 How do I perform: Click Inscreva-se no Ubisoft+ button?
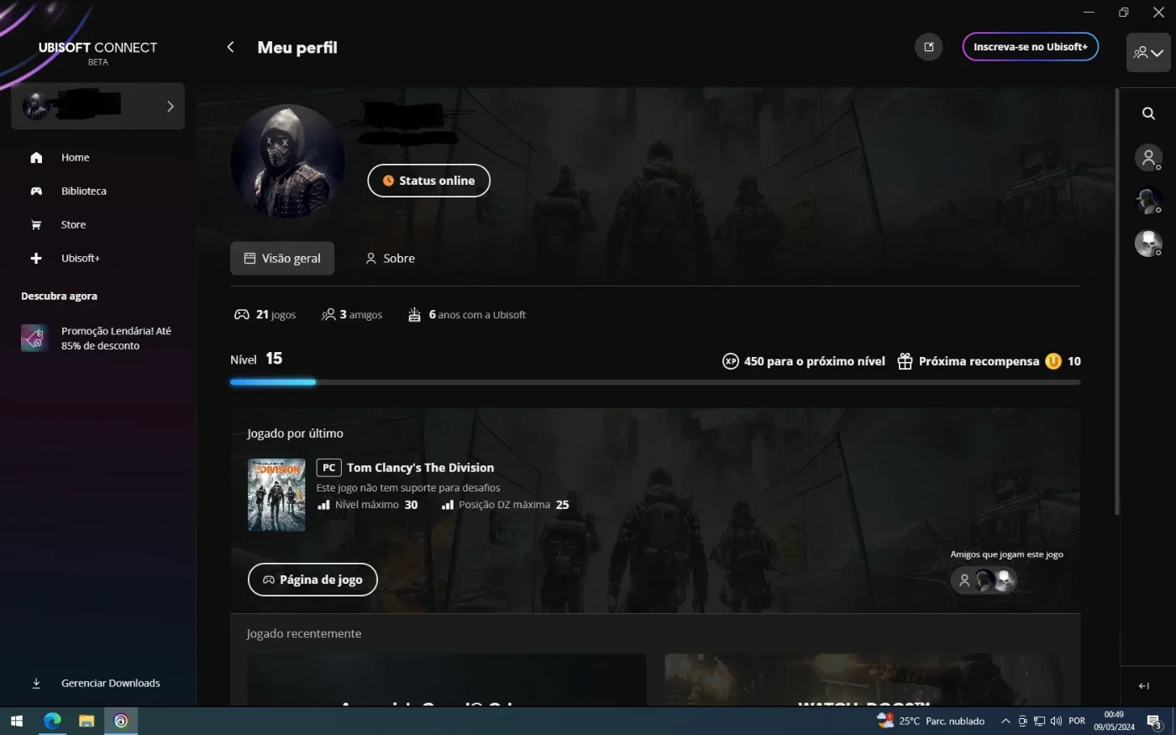tap(1030, 47)
